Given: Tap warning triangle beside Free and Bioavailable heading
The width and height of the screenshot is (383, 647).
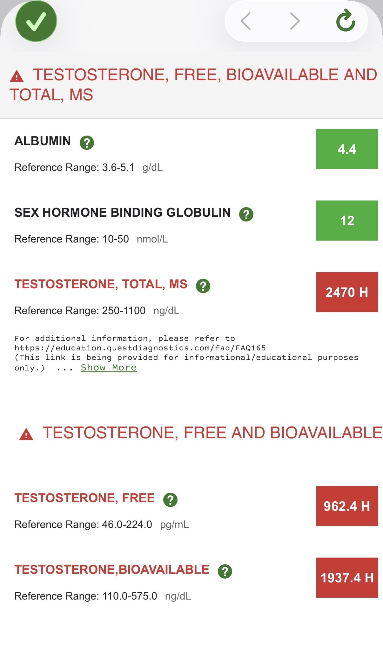Looking at the screenshot, I should pos(26,434).
